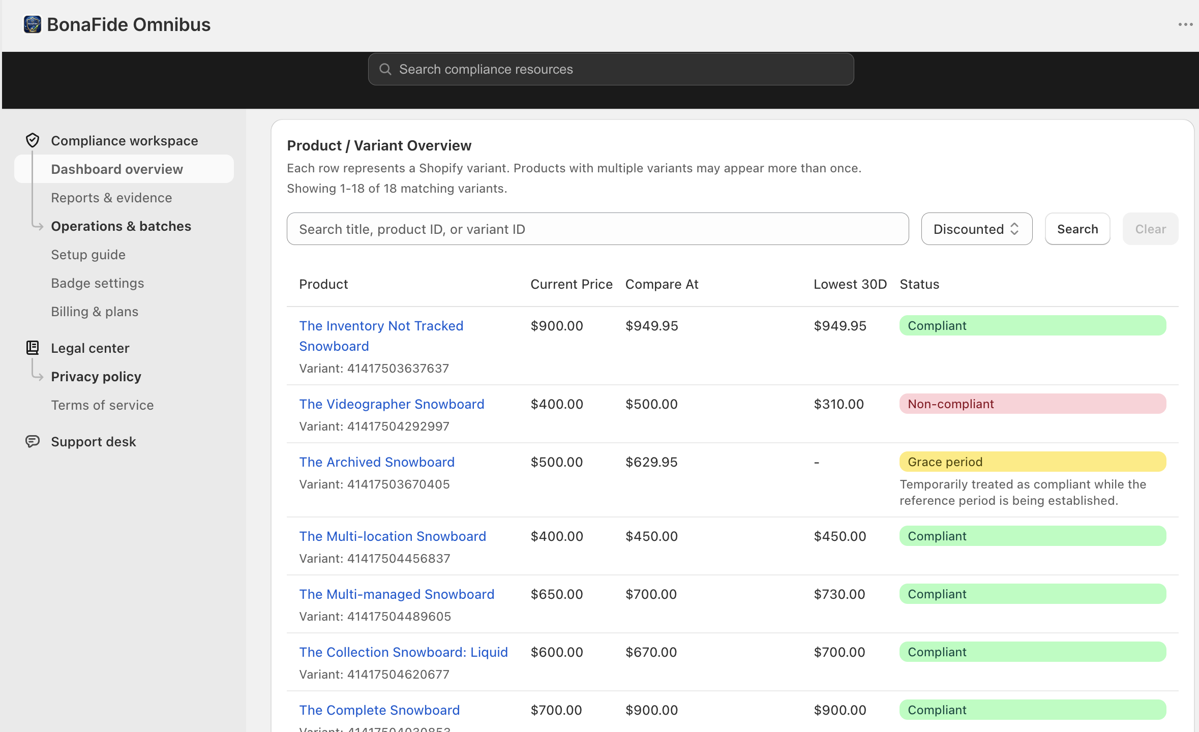Select Dashboard overview in sidebar

pos(124,169)
